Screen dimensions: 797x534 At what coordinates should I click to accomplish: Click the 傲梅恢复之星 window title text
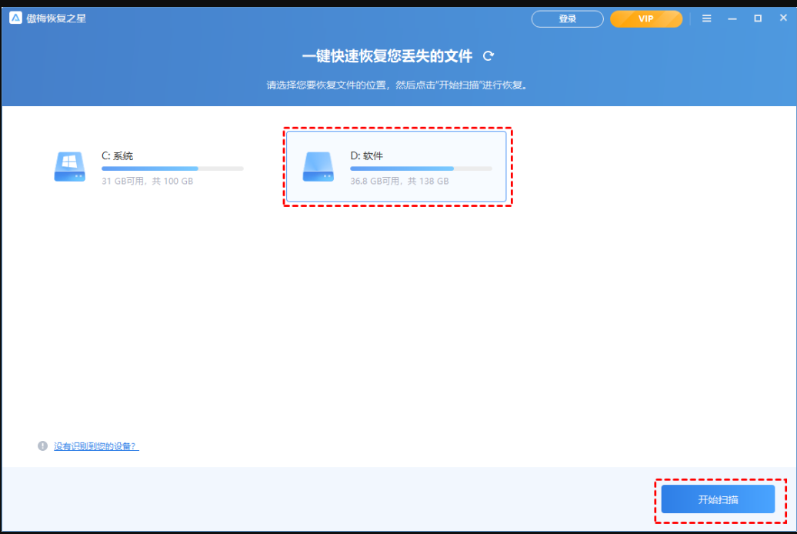[x=56, y=18]
